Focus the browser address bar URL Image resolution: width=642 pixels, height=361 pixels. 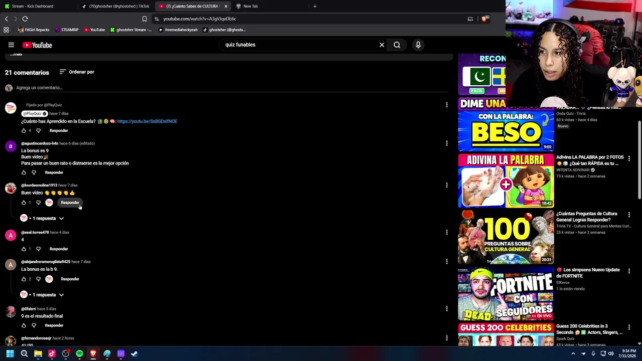tap(200, 19)
